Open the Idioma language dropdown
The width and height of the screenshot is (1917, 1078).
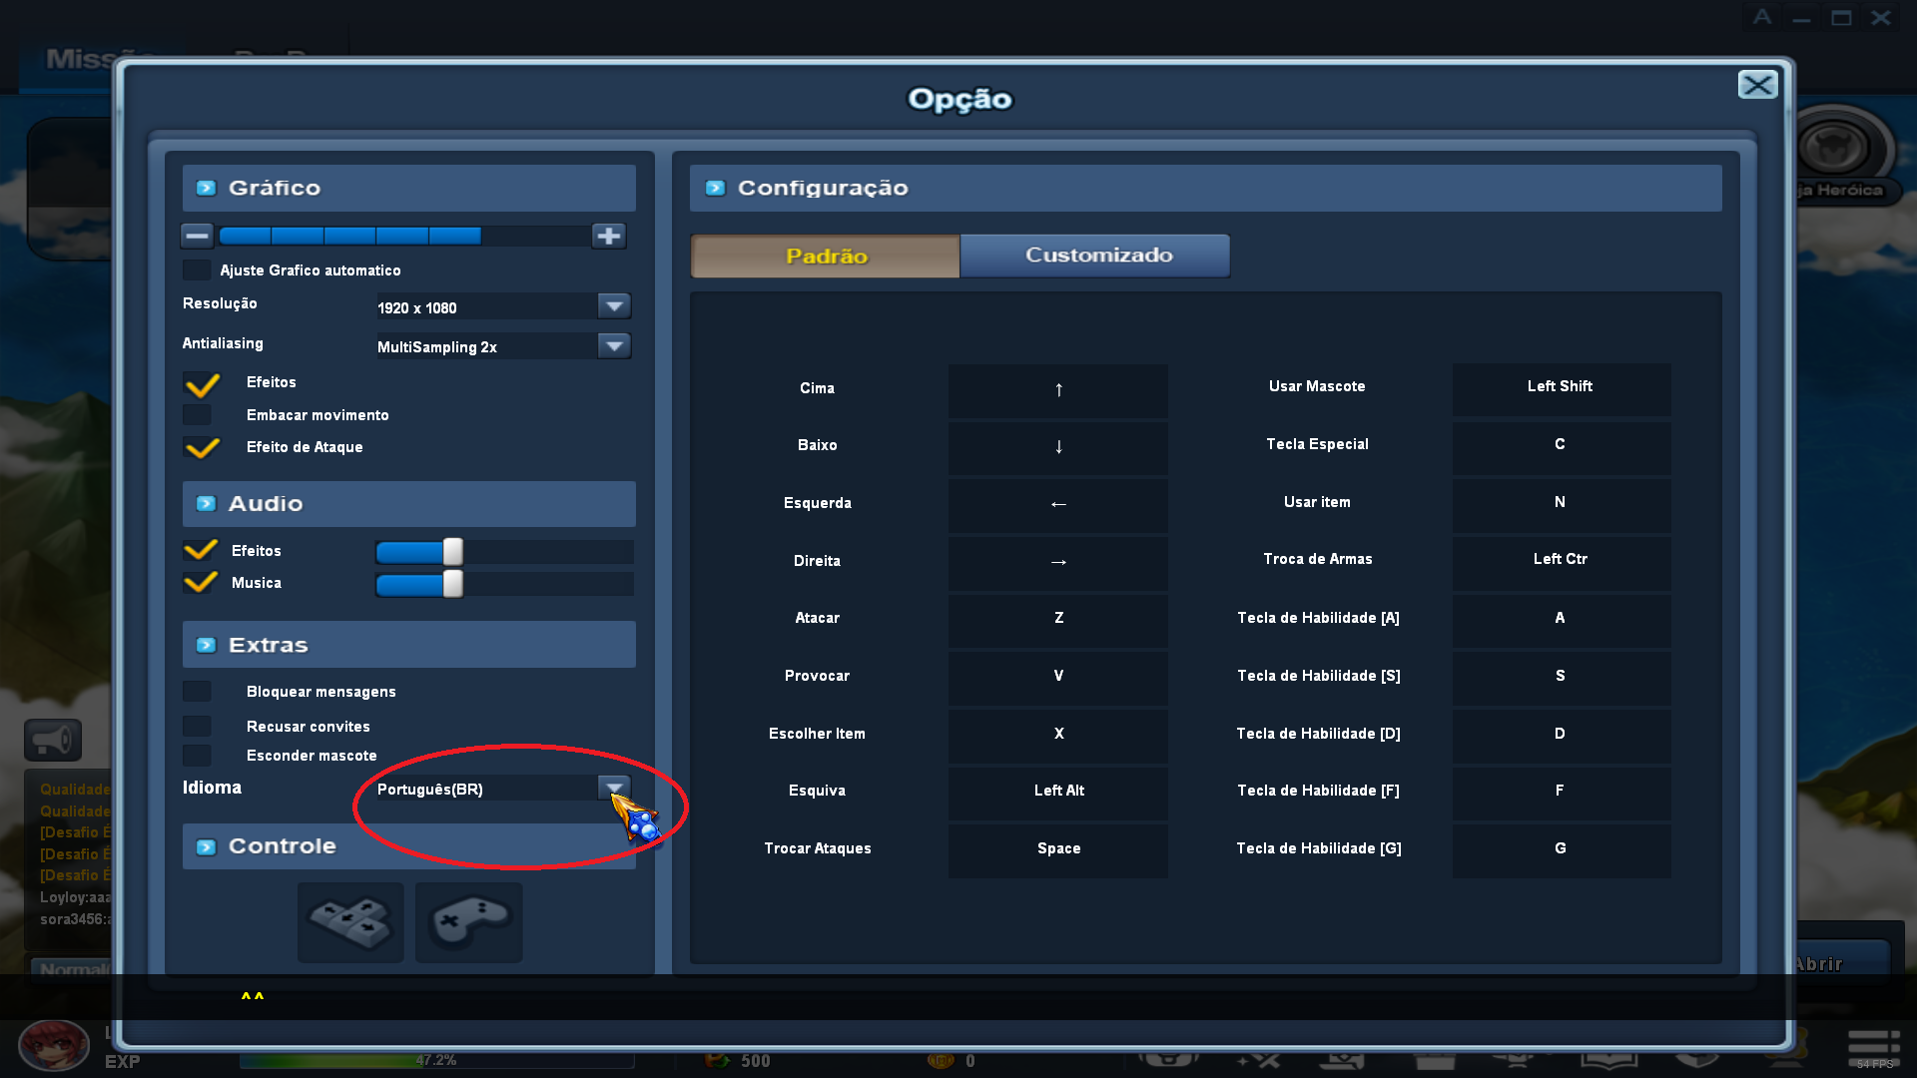coord(614,789)
